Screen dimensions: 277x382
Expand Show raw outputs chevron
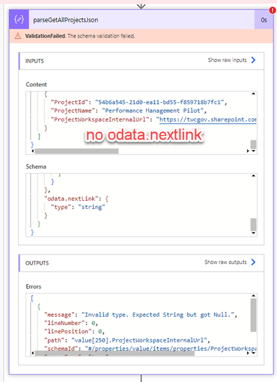[253, 262]
